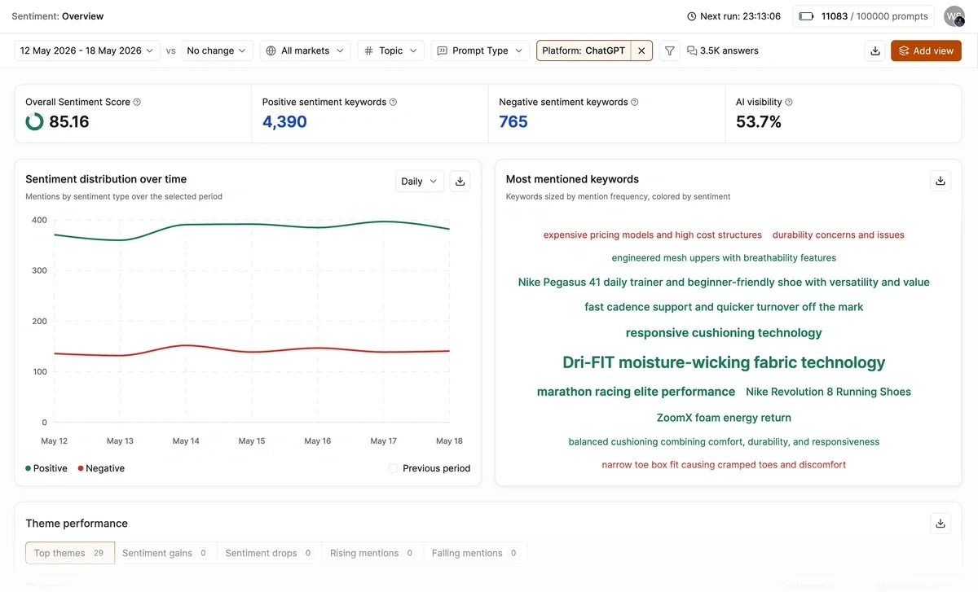The width and height of the screenshot is (978, 592).
Task: Click the next run clock icon
Action: tap(692, 16)
